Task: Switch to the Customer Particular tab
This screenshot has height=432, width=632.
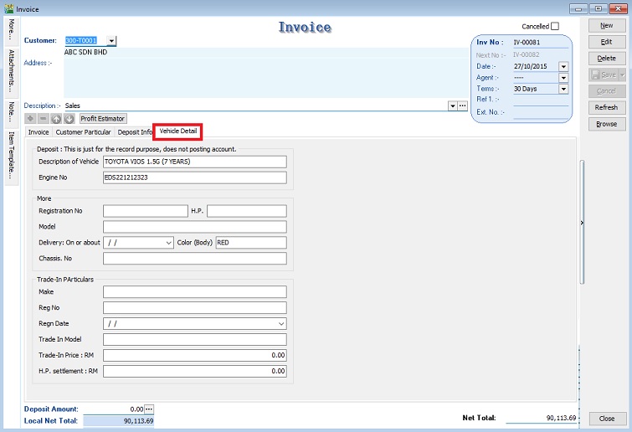Action: pos(83,132)
